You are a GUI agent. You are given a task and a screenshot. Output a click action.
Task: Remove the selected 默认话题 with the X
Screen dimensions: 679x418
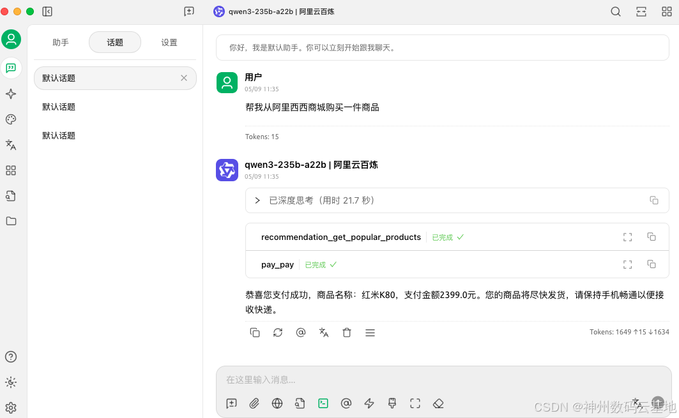click(x=184, y=78)
